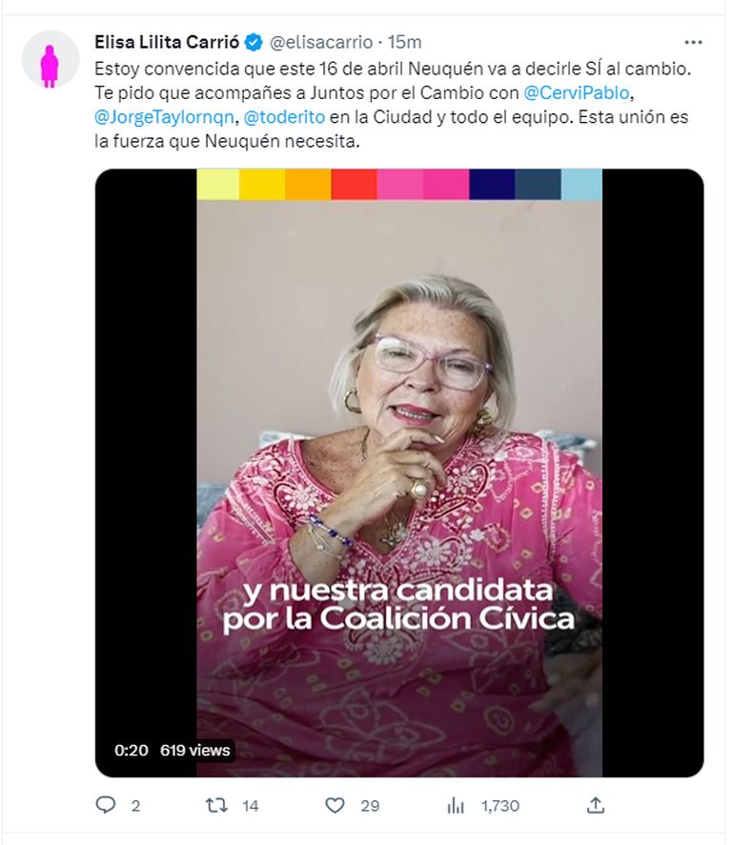Open the pink silhouette profile avatar
734x845 pixels.
point(51,59)
